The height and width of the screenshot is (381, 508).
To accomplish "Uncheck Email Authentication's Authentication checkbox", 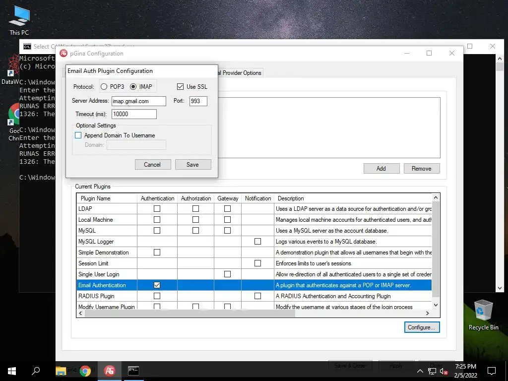I will tap(157, 285).
